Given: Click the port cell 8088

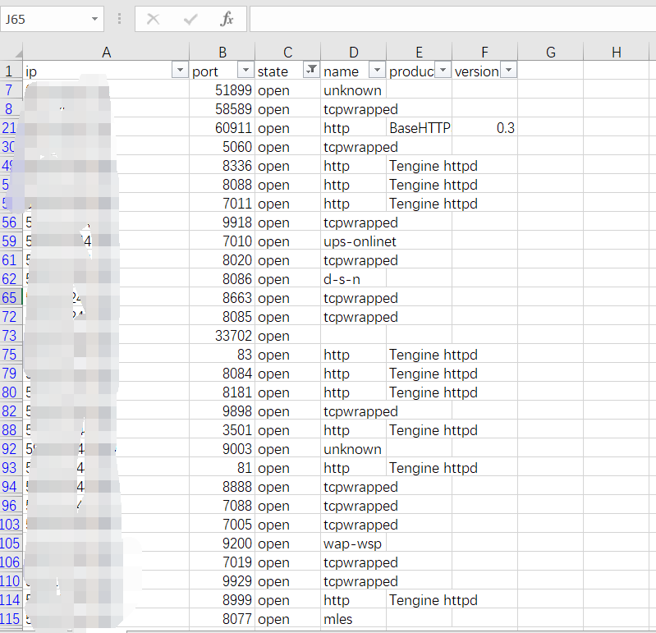Looking at the screenshot, I should (x=222, y=185).
